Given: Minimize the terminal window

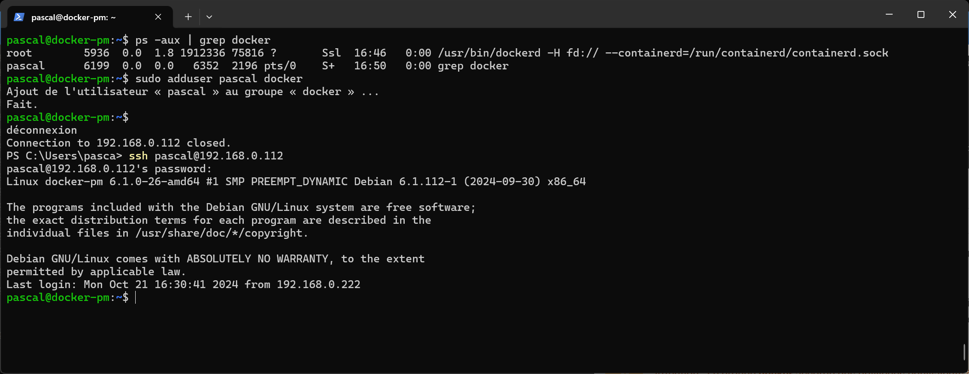Looking at the screenshot, I should [889, 15].
